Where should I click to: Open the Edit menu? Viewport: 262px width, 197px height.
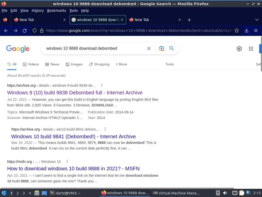(x=14, y=11)
